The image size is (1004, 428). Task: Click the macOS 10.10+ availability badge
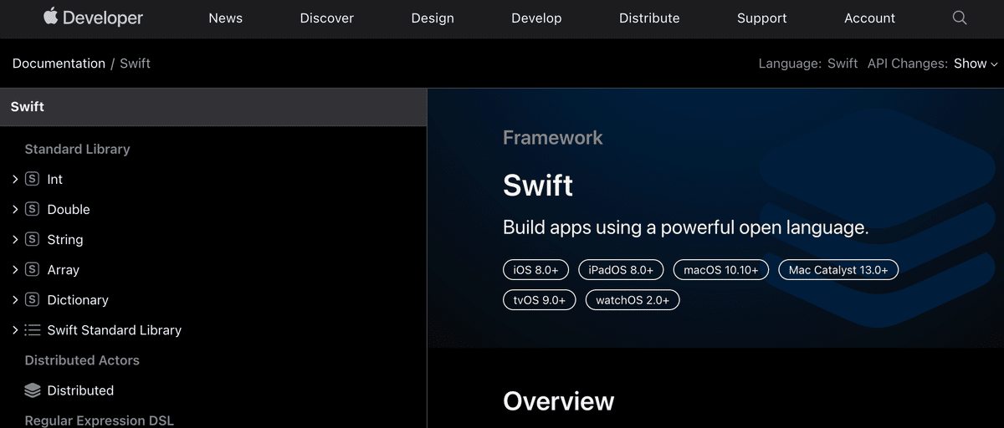pyautogui.click(x=721, y=270)
